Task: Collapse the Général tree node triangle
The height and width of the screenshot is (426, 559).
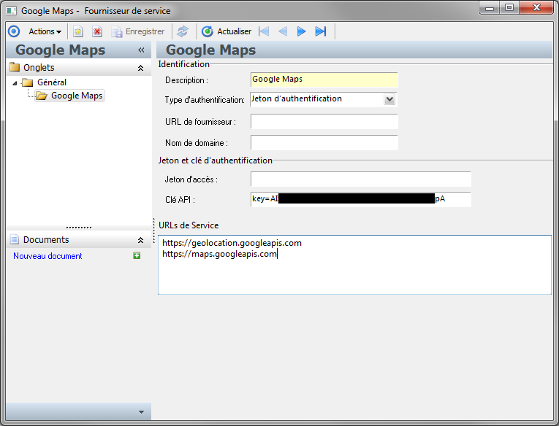Action: [15, 83]
